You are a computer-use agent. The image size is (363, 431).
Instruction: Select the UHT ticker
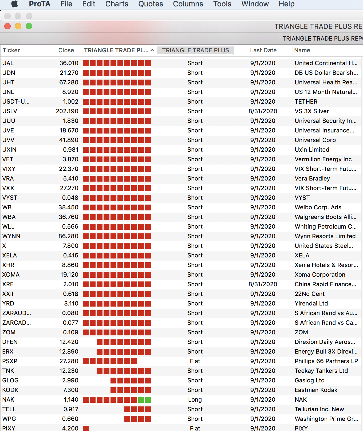[8, 82]
